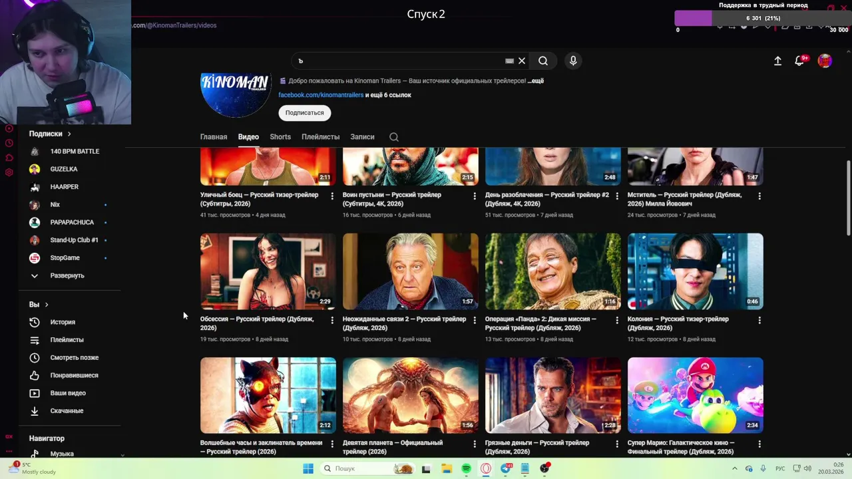Switch to the Shorts tab
This screenshot has height=479, width=852.
(280, 137)
